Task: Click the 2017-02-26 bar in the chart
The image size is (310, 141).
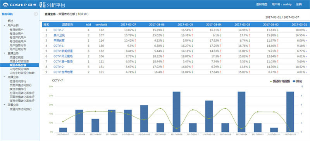Action: pyautogui.click(x=209, y=116)
